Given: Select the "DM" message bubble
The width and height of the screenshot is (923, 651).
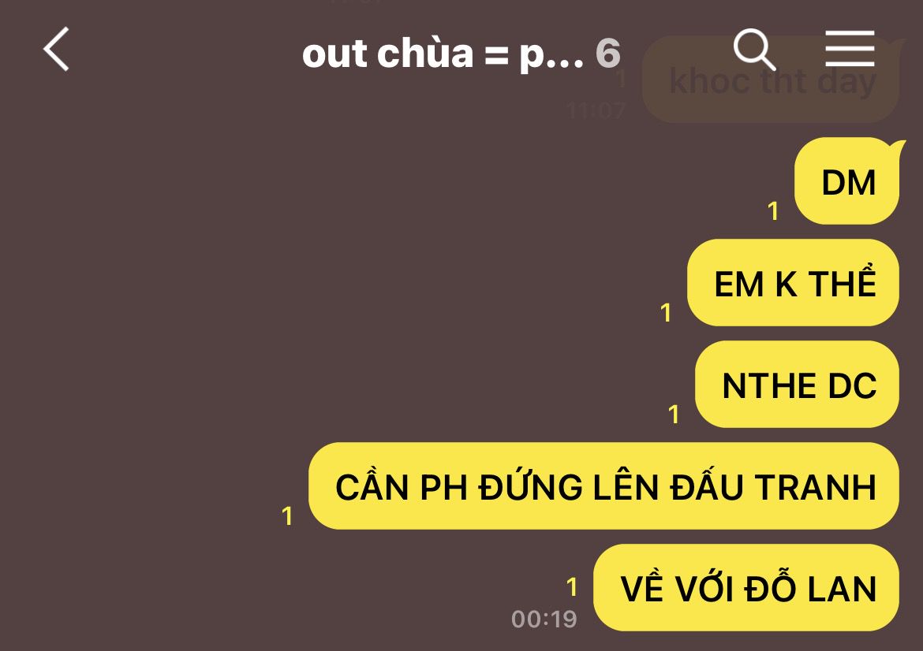Looking at the screenshot, I should pyautogui.click(x=846, y=181).
